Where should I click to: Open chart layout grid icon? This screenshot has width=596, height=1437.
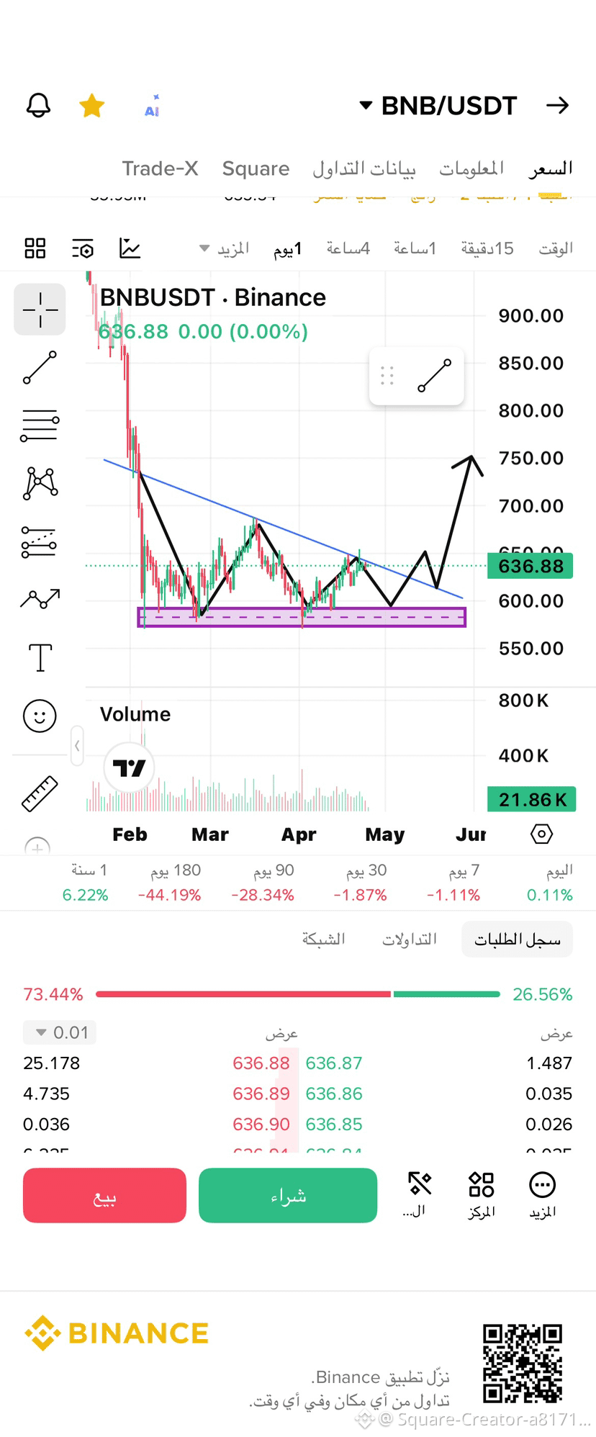(x=35, y=248)
